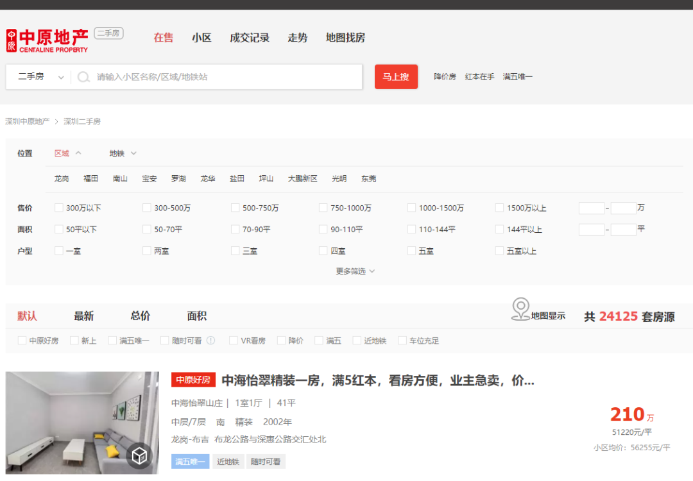Check the 300万以下 price checkbox
Viewport: 693px width, 481px height.
[x=59, y=208]
